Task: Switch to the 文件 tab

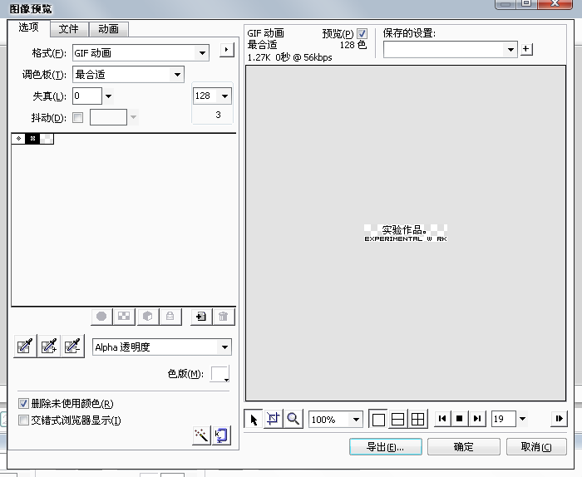Action: point(68,29)
